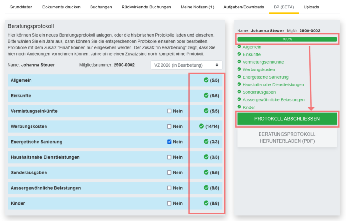Click sidebar check icon next to Aussergewöhnliche Belastungen

pyautogui.click(x=239, y=99)
